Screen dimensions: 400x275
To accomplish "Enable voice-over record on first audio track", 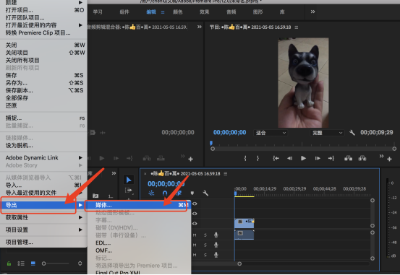I will [216, 235].
